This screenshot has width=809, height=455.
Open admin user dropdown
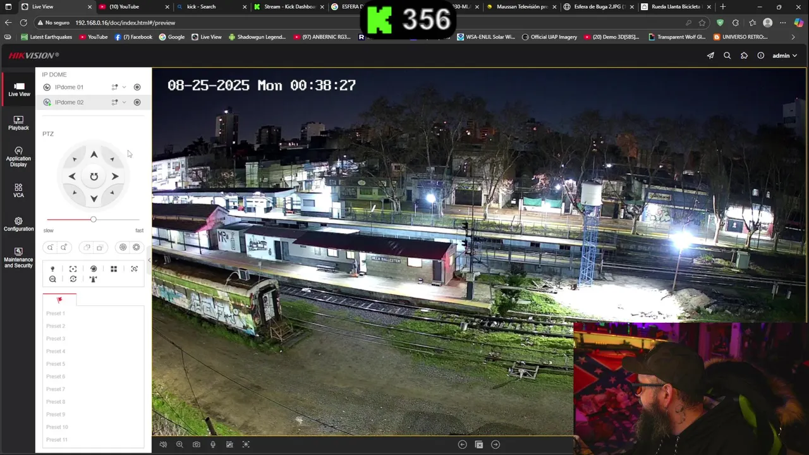(x=784, y=56)
